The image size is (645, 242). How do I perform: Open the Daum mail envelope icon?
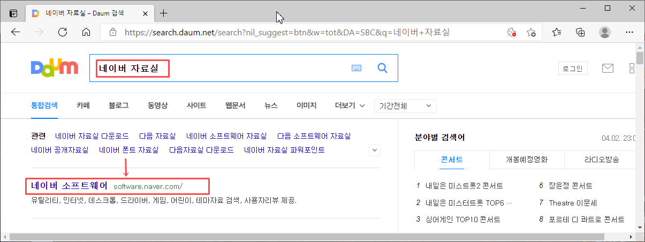click(608, 68)
